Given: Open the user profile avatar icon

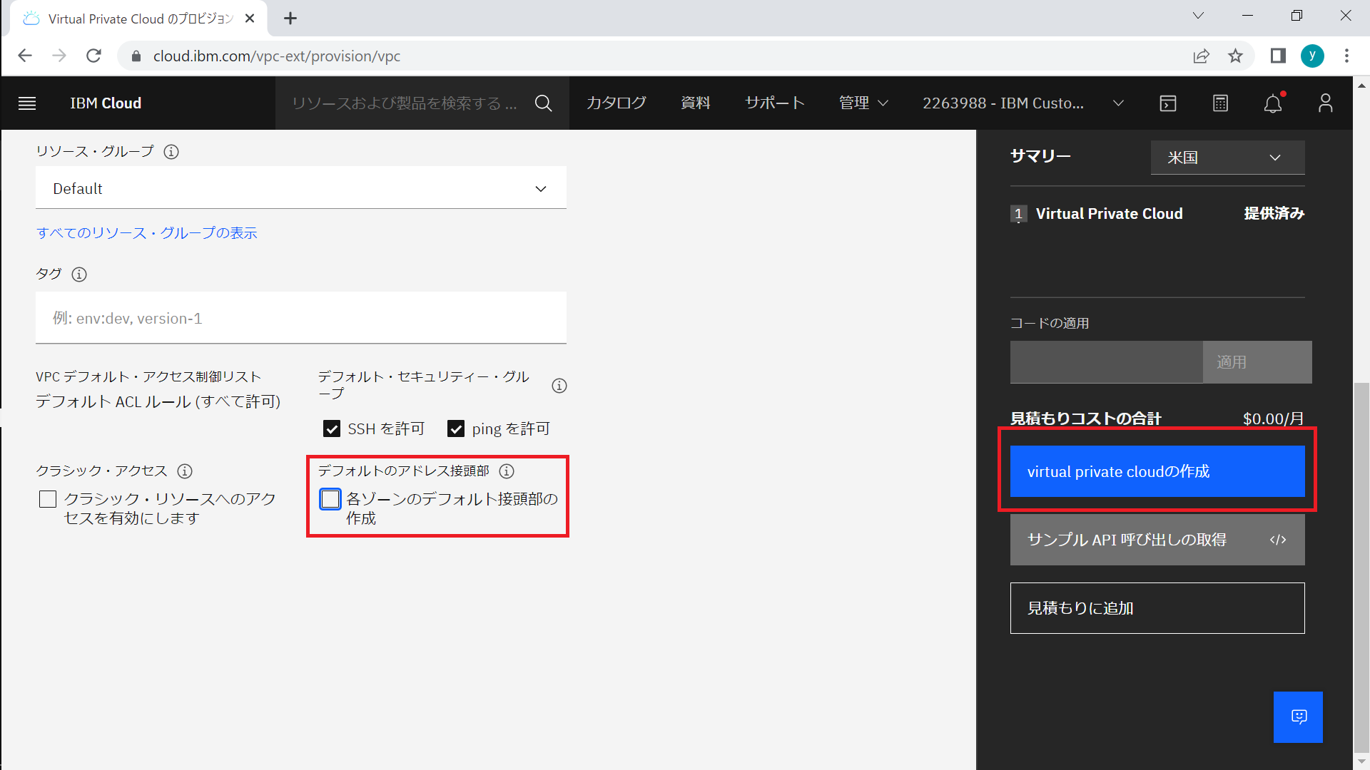Looking at the screenshot, I should 1325,103.
